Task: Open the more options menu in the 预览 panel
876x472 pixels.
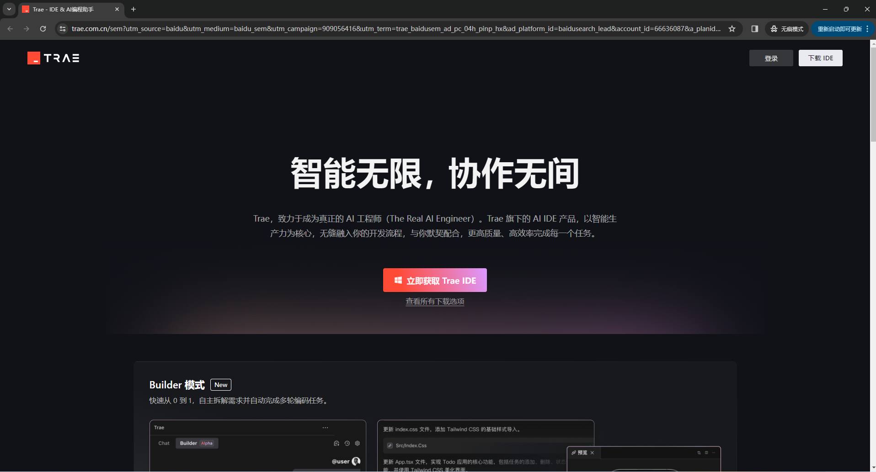Action: click(x=713, y=453)
